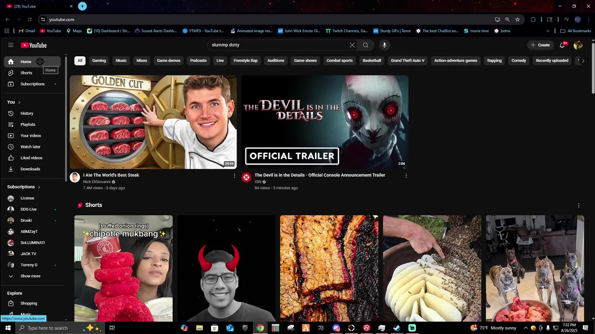595x334 pixels.
Task: Click the Windows taskbar search box
Action: 60,328
